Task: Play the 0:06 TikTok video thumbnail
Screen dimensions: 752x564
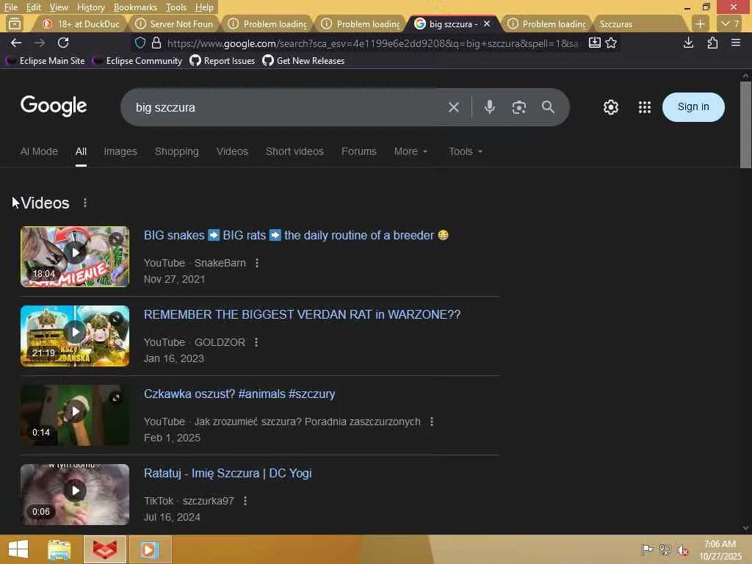Action: (x=75, y=494)
